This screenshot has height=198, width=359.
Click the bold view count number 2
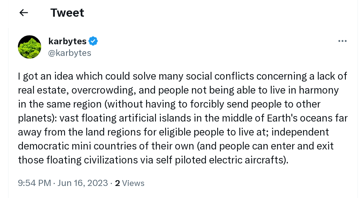pyautogui.click(x=117, y=183)
